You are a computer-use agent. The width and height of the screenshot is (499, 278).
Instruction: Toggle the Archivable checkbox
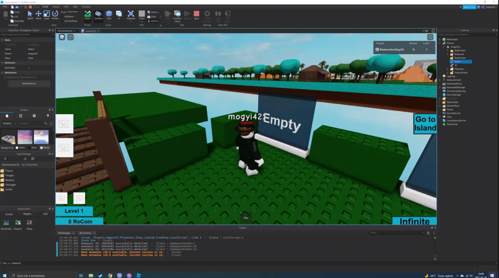[29, 68]
